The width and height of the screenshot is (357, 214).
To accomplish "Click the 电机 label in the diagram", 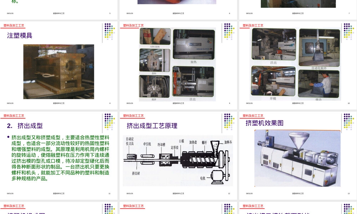I will (203, 178).
